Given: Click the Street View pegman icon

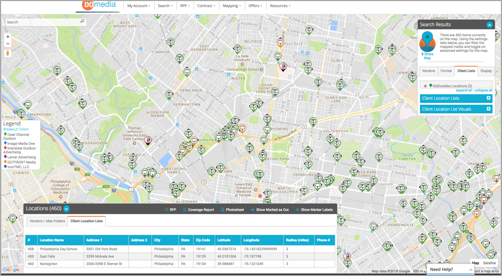Looking at the screenshot, I should tap(8, 53).
